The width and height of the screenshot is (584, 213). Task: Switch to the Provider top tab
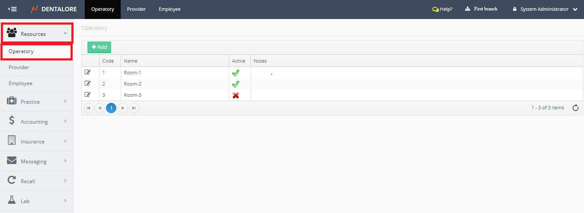pos(136,9)
